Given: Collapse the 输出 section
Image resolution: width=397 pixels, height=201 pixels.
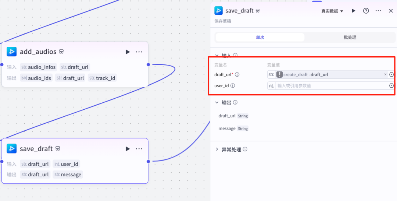Looking at the screenshot, I should 217,102.
